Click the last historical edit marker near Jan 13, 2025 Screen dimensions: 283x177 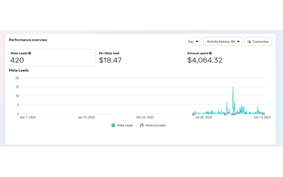coord(263,114)
